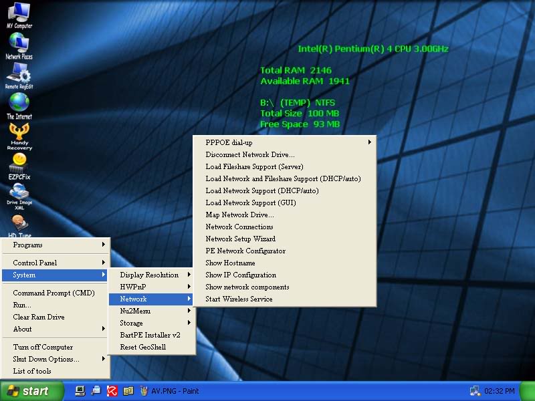This screenshot has width=535, height=401.
Task: Open The Internet globe icon
Action: click(19, 102)
